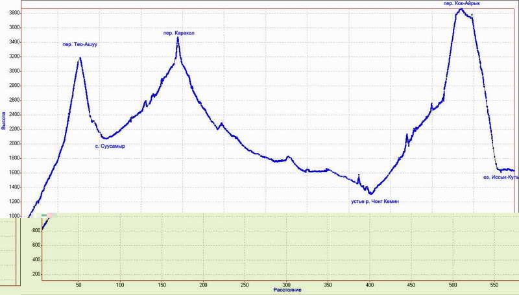This screenshot has width=519, height=295.
Task: Select the 50 distance tick value
Action: (78, 285)
